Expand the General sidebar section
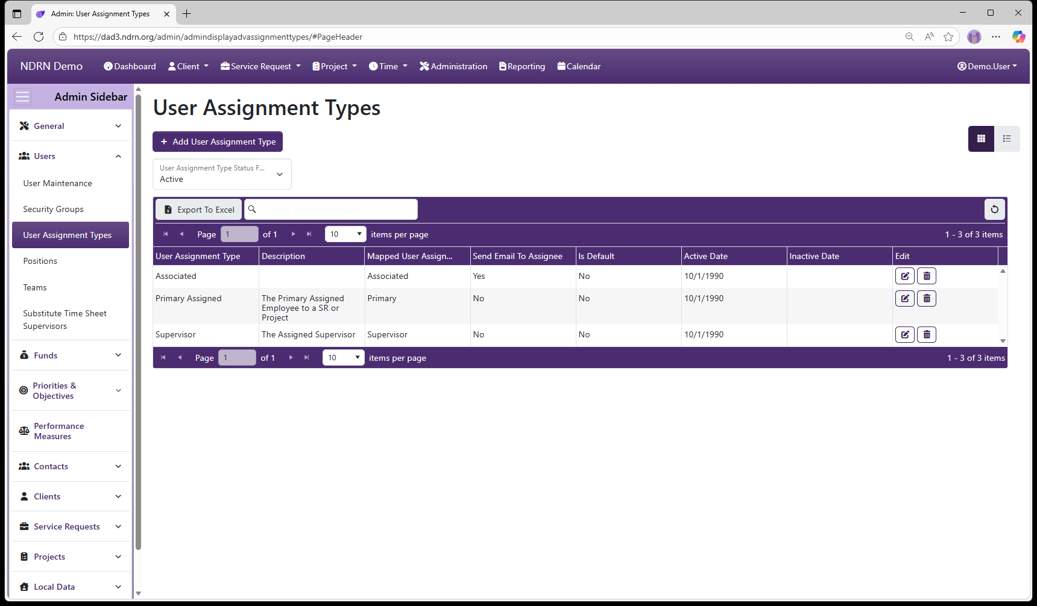This screenshot has width=1037, height=606. coord(70,126)
